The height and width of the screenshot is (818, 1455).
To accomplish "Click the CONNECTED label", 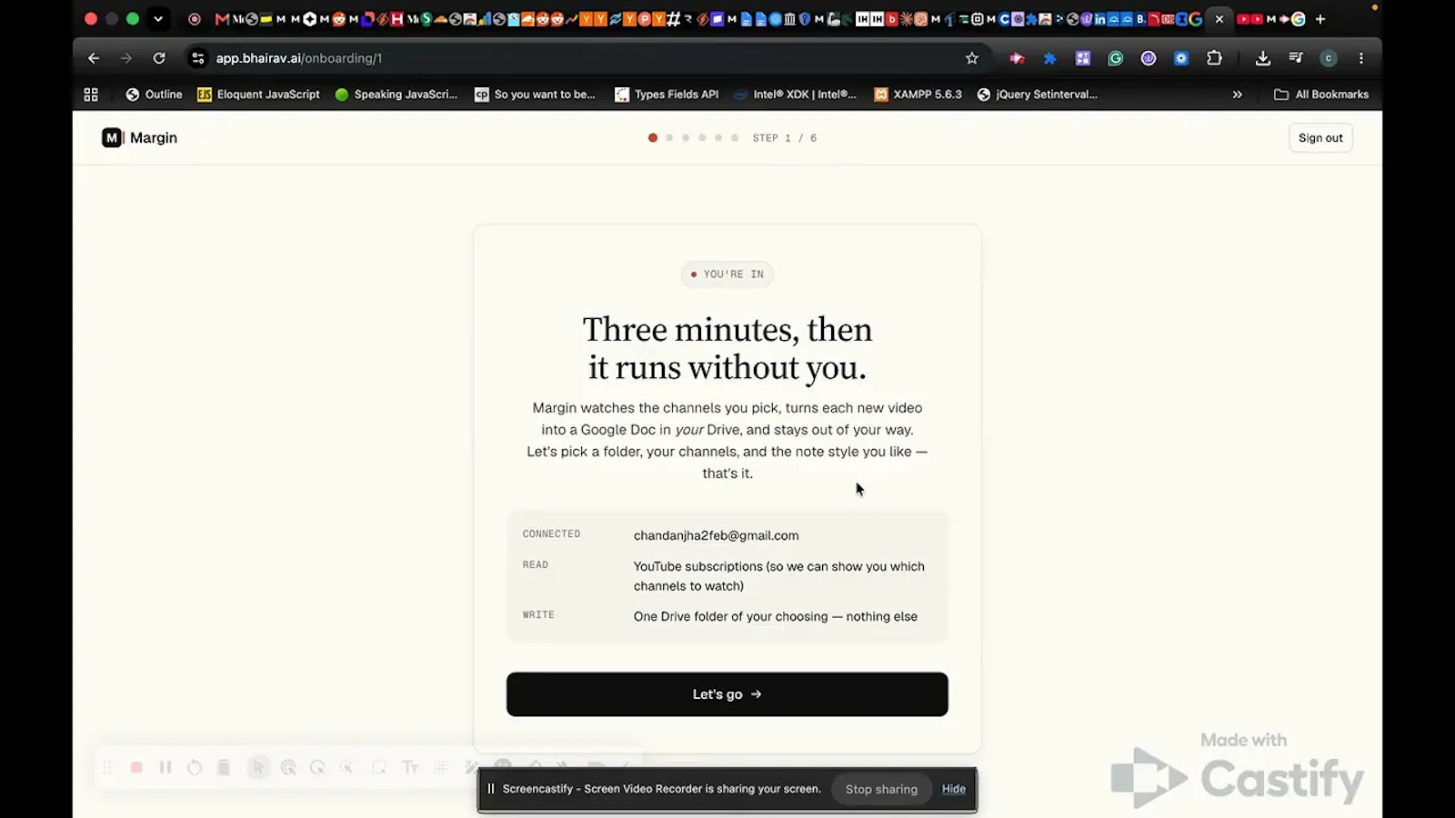I will coord(551,534).
